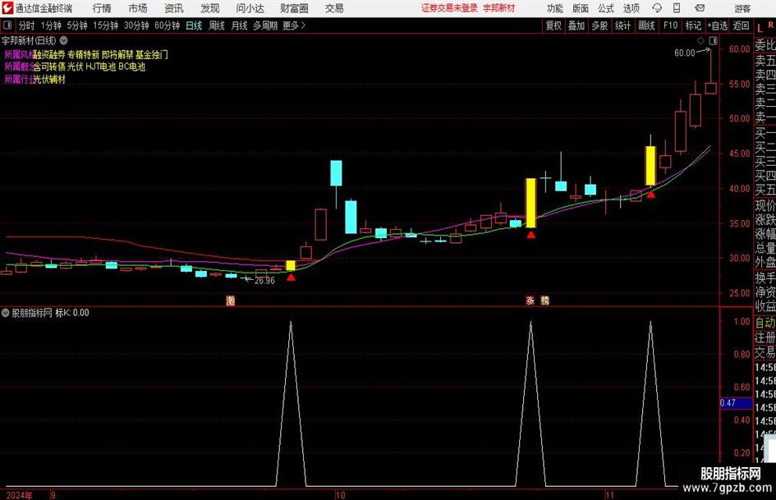
Task: Click the 股朋指标网 indicator name
Action: [x=32, y=313]
